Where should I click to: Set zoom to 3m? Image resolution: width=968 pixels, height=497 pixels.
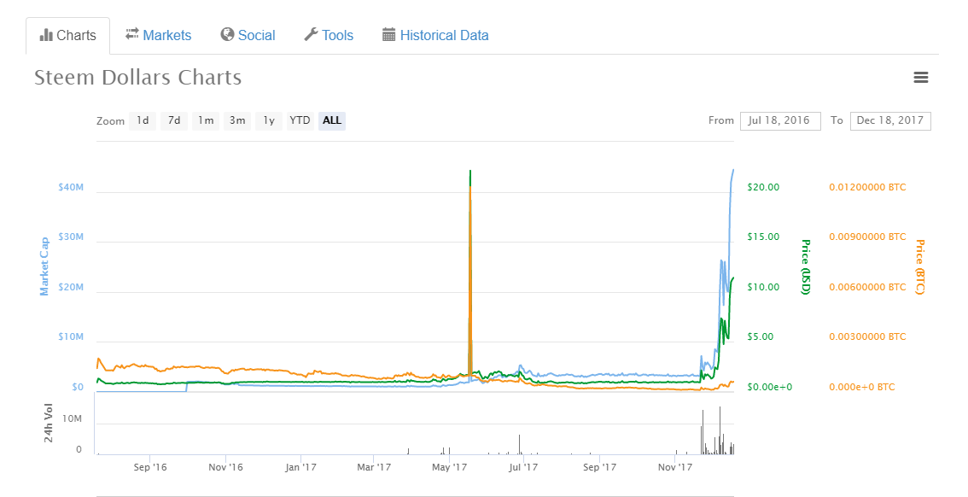[237, 120]
